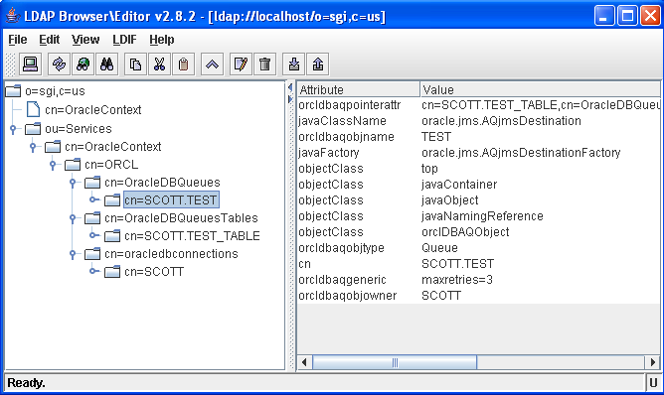
Task: Click the Copy entry toolbar icon
Action: (135, 65)
